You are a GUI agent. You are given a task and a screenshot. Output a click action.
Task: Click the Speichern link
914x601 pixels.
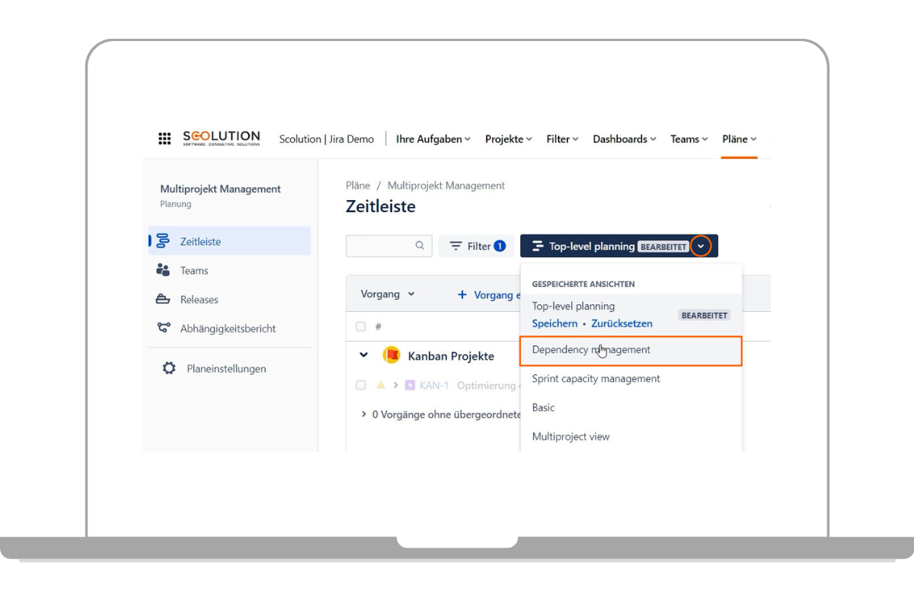(554, 323)
